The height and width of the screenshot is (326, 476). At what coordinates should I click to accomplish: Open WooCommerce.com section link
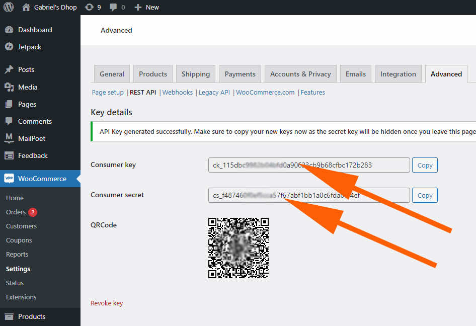click(265, 92)
